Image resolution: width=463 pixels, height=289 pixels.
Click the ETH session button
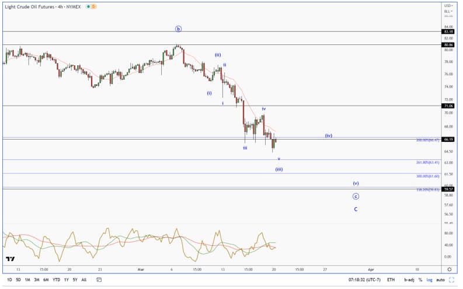[x=391, y=280]
